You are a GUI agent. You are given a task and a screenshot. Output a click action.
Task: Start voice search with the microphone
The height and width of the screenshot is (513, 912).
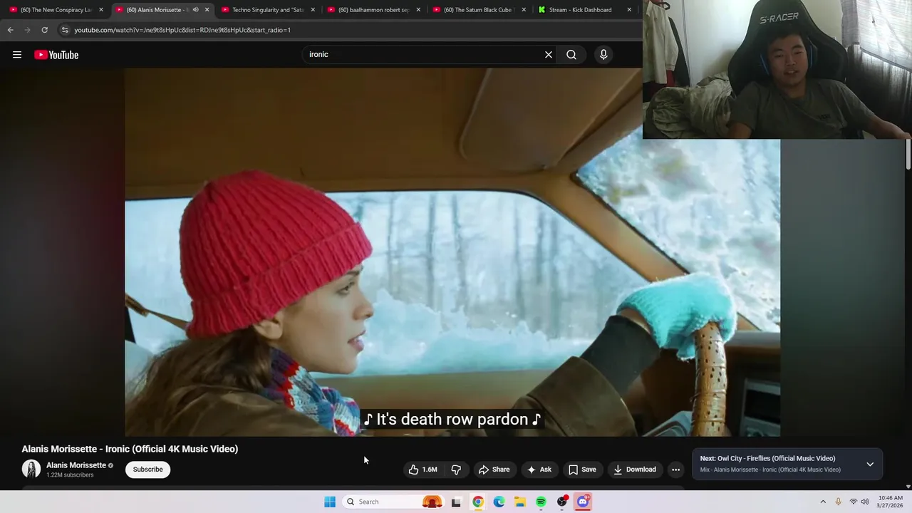click(x=603, y=55)
